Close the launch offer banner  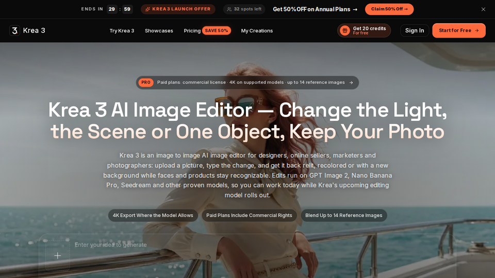(x=483, y=9)
